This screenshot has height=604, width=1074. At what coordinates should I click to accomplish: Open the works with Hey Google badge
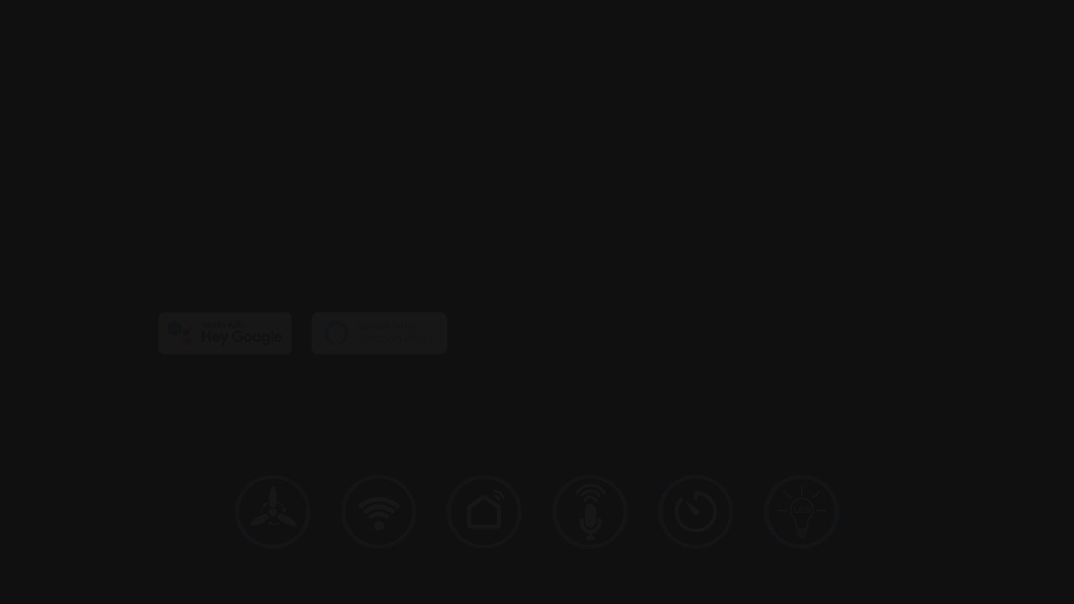coord(225,333)
